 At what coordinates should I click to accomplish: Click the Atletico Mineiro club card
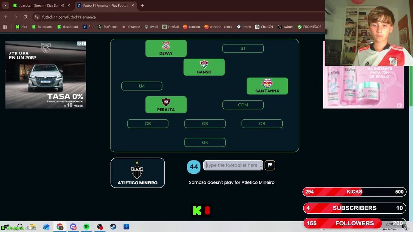coord(137,173)
